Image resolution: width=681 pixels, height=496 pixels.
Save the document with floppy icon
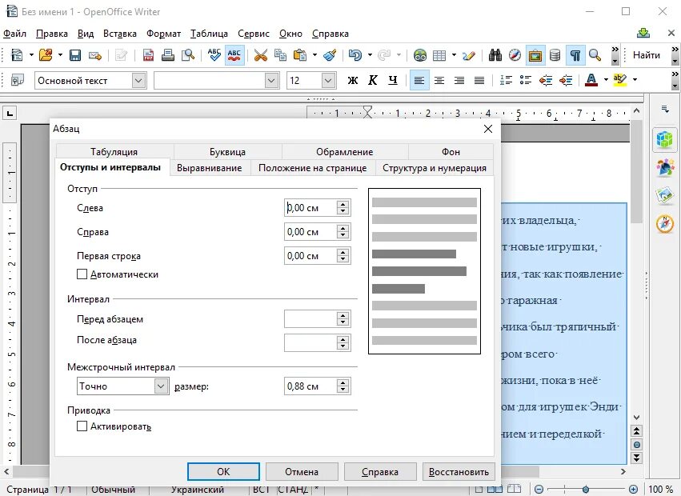coord(75,55)
